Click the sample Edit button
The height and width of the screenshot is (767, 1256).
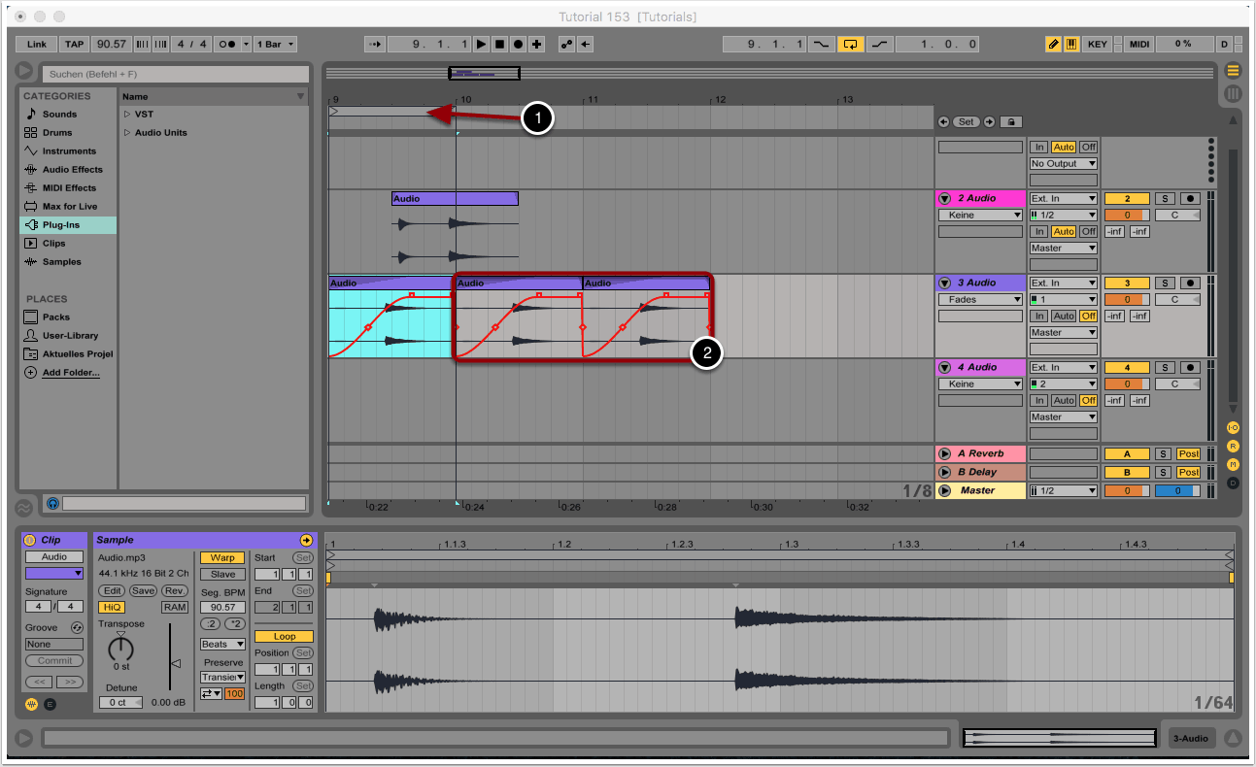[x=112, y=591]
